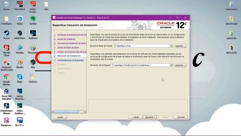Viewport: 241px width, 136px height.
Task: Open the FileZilla Client desktop shortcut
Action: (x=6, y=51)
